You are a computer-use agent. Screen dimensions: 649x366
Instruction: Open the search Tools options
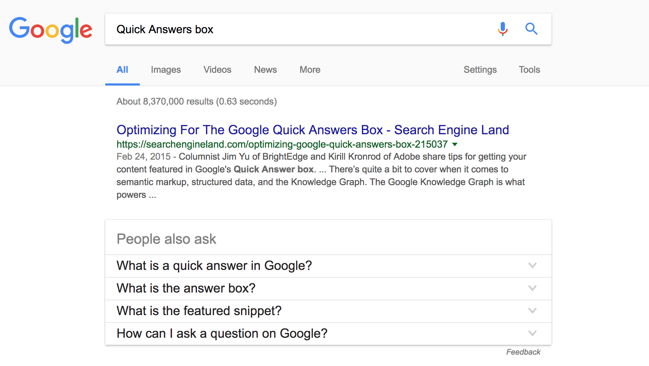pyautogui.click(x=529, y=70)
